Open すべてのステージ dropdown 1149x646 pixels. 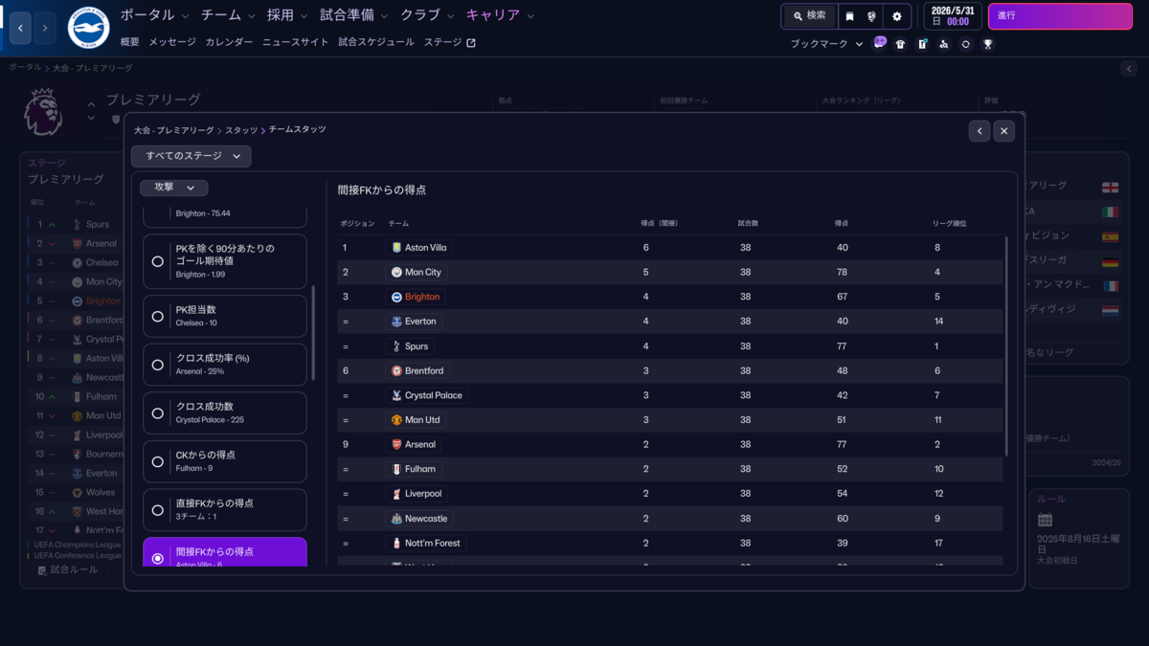191,156
